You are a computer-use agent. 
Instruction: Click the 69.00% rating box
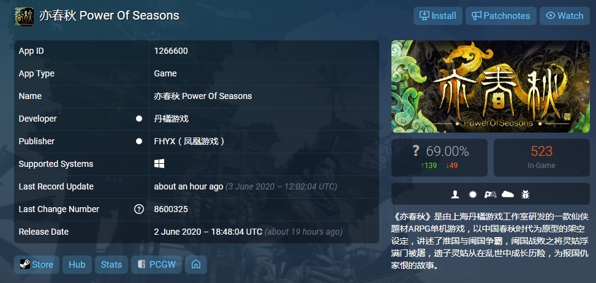(x=439, y=158)
